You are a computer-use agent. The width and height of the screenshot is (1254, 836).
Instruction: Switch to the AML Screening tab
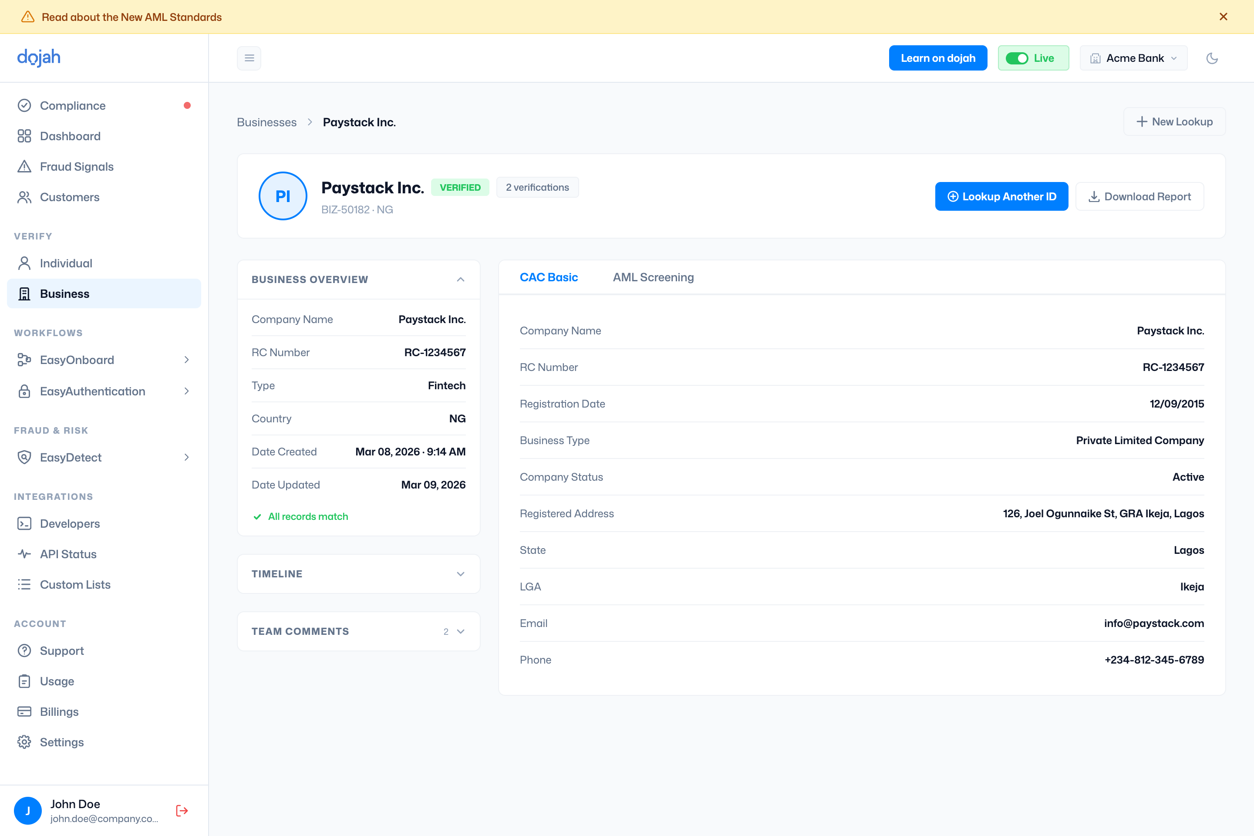point(653,277)
